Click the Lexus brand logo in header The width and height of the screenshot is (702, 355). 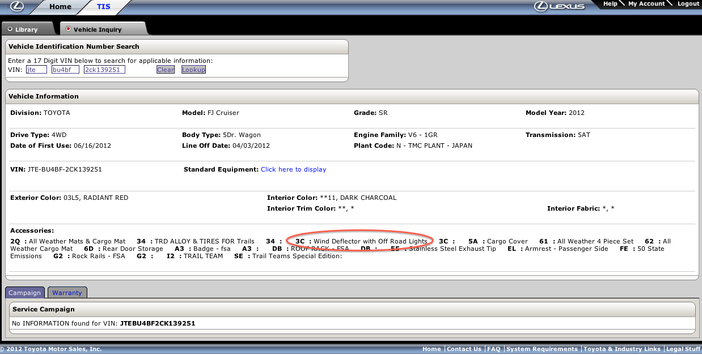click(x=560, y=6)
